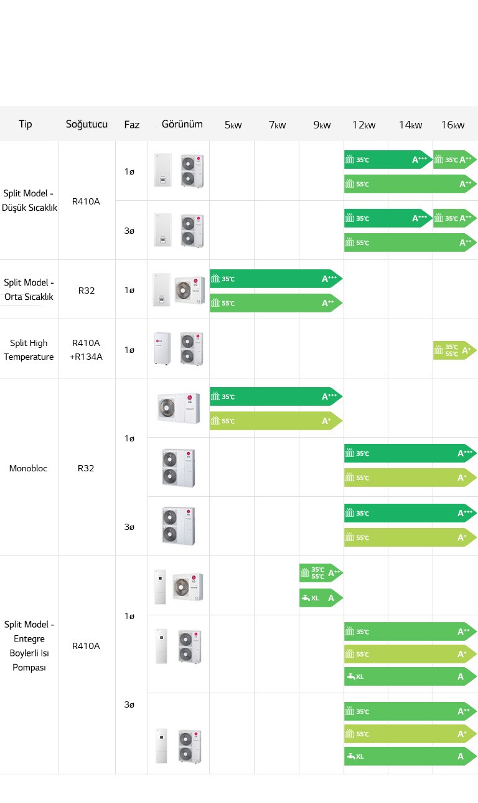478x803 pixels.
Task: Select the 16kW capacity column header
Action: 452,125
